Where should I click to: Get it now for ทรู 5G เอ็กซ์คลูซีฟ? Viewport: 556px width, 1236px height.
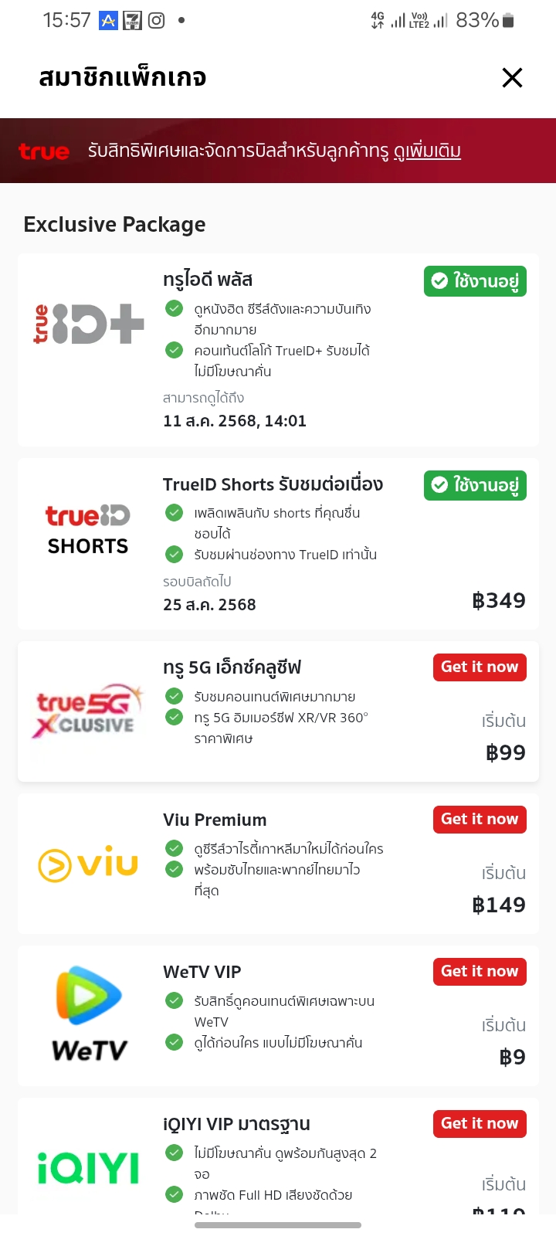(480, 667)
